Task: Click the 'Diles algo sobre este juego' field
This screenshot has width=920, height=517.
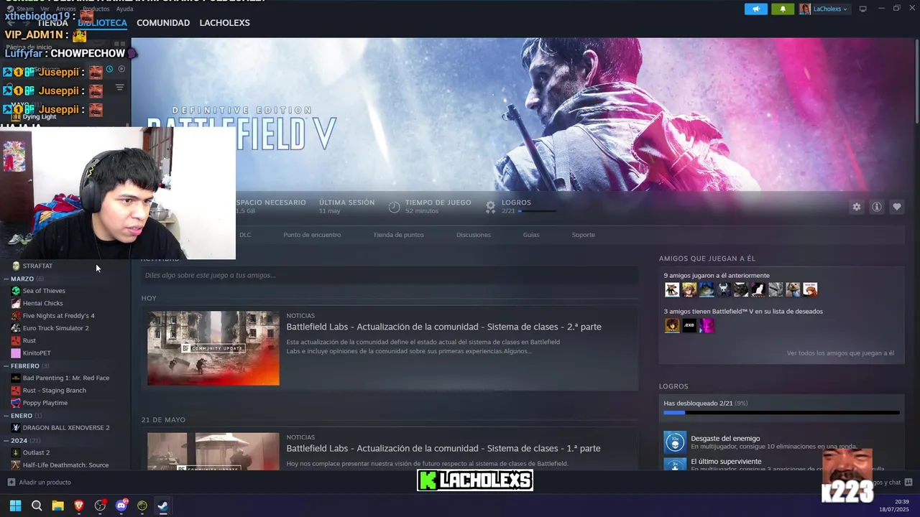Action: click(390, 275)
